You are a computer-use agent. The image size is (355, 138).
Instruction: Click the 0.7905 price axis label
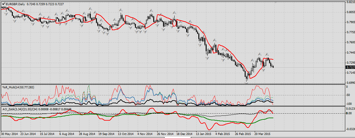[x=350, y=22]
